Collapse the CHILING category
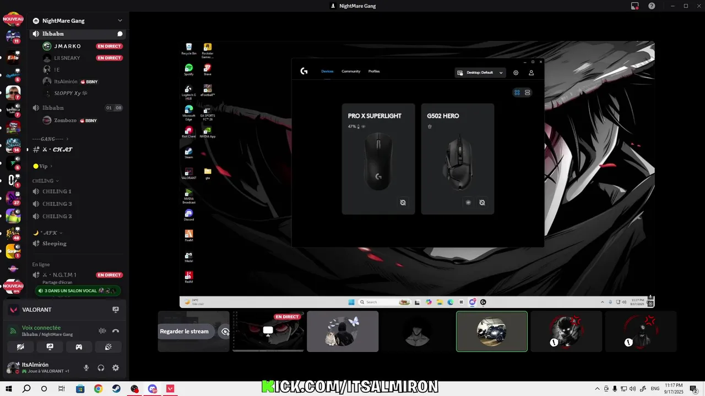 pyautogui.click(x=46, y=181)
